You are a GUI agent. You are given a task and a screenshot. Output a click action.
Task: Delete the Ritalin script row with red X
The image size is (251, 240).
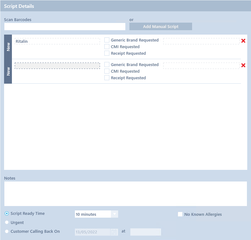(x=243, y=41)
